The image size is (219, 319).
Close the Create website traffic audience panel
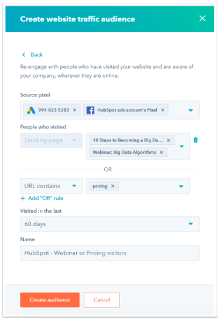tap(202, 19)
